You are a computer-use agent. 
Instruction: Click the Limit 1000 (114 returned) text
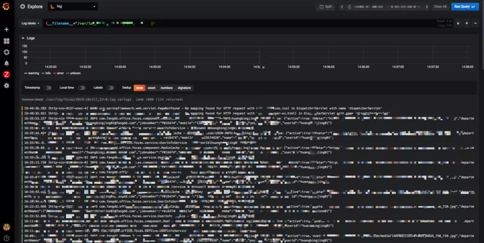pyautogui.click(x=159, y=100)
